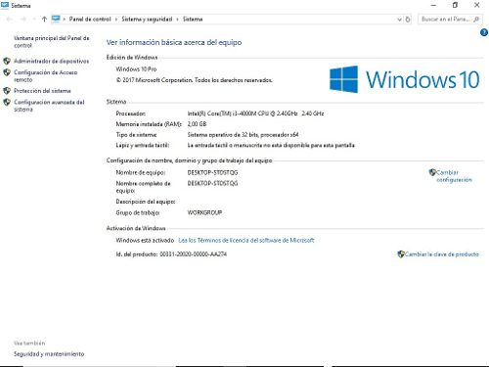489x367 pixels.
Task: Click the Back arrow in navigation bar
Action: pos(9,20)
